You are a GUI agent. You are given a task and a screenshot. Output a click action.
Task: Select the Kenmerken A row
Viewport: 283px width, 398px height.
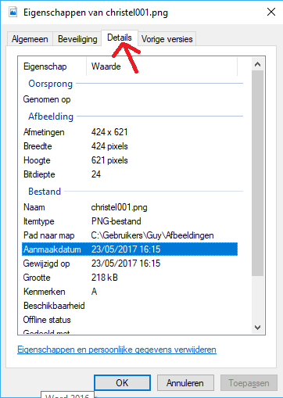[x=130, y=292]
